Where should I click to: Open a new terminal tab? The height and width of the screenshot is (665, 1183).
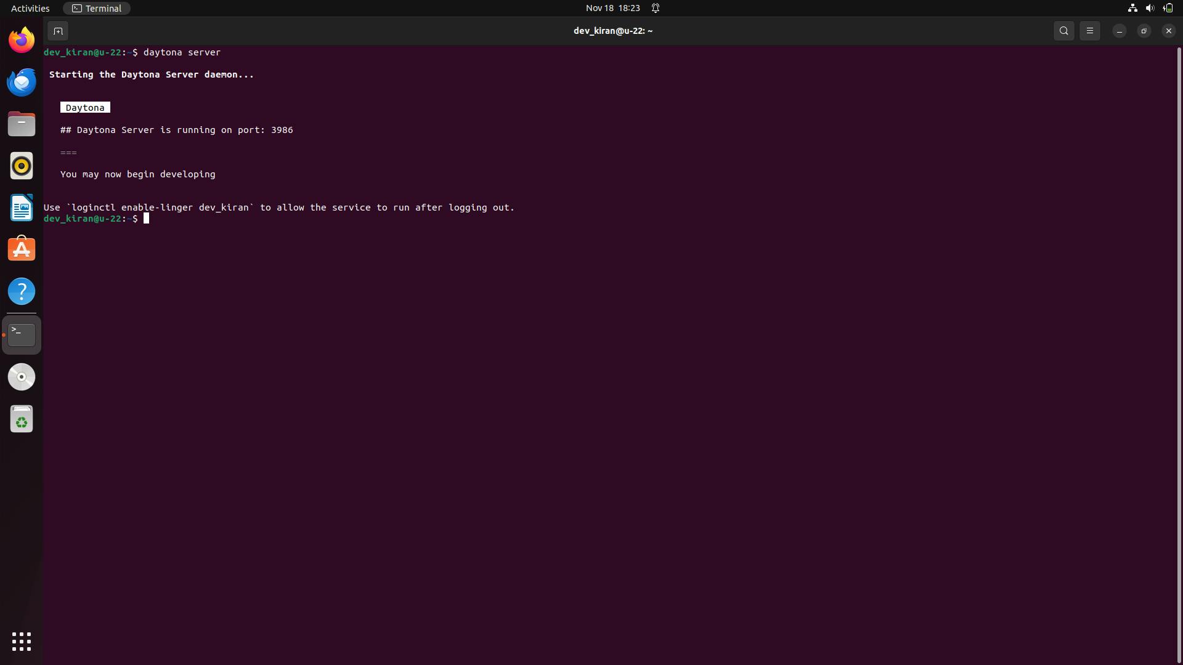(58, 31)
